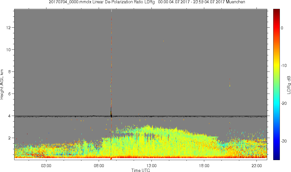Click the 18:00 time tick label
The width and height of the screenshot is (291, 172).
pyautogui.click(x=204, y=166)
